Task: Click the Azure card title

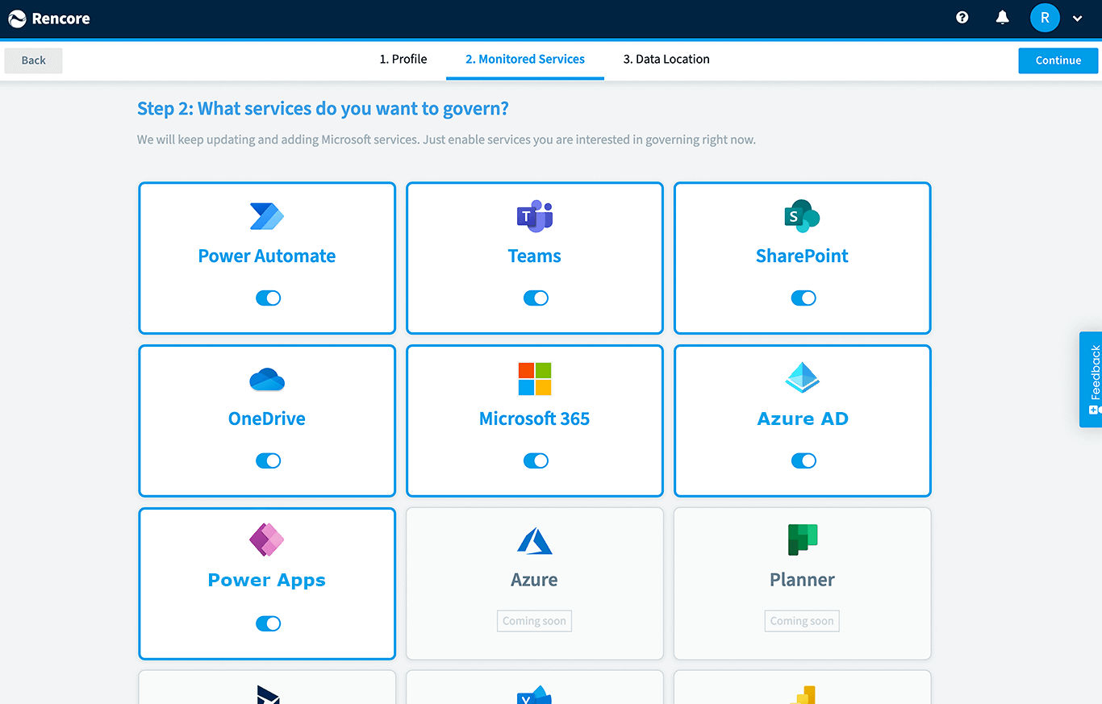Action: pyautogui.click(x=534, y=580)
